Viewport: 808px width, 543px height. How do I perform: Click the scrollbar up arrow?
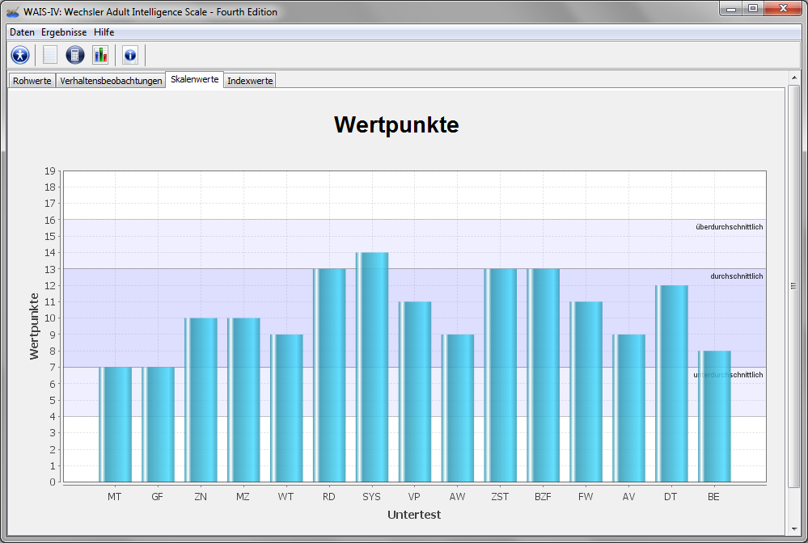(x=793, y=77)
